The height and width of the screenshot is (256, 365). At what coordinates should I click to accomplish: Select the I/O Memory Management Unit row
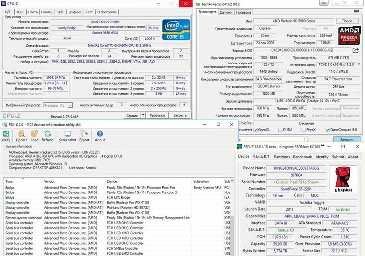(x=117, y=218)
